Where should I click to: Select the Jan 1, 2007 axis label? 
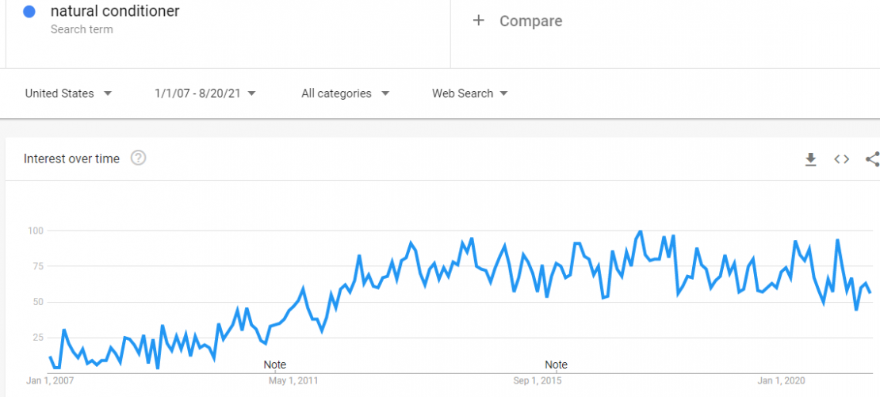50,380
